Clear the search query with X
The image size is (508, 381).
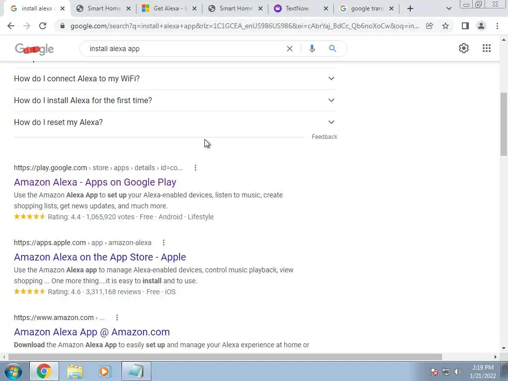(x=290, y=49)
